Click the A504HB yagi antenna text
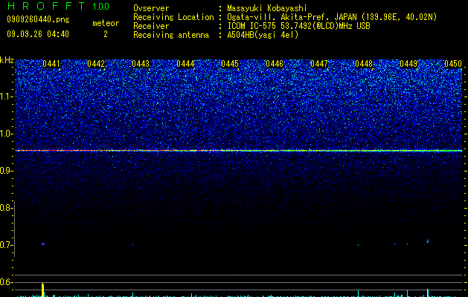This screenshot has height=297, width=468. [x=263, y=35]
